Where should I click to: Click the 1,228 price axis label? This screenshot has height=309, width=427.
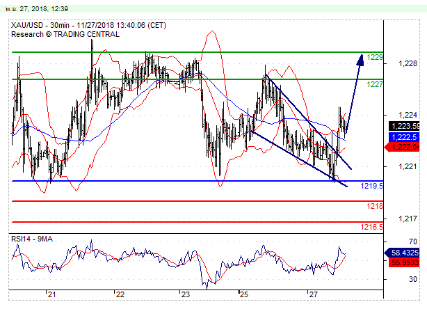(408, 63)
